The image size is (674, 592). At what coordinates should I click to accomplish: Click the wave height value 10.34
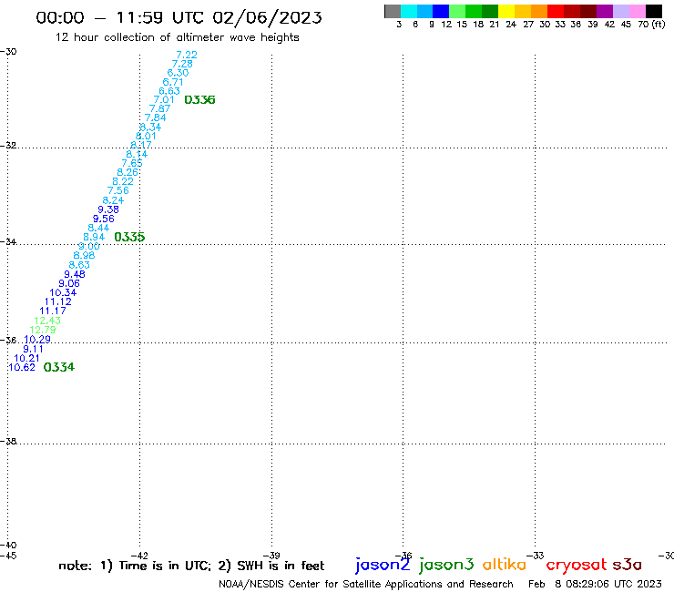click(x=63, y=292)
